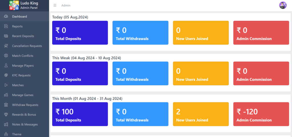292x137 pixels.
Task: Click the Match Conflicts lifebuoy icon
Action: (x=6, y=56)
